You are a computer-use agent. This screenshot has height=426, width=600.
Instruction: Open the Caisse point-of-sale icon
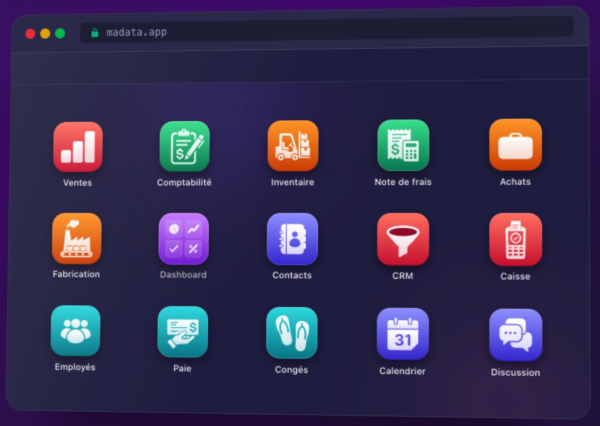(x=516, y=240)
